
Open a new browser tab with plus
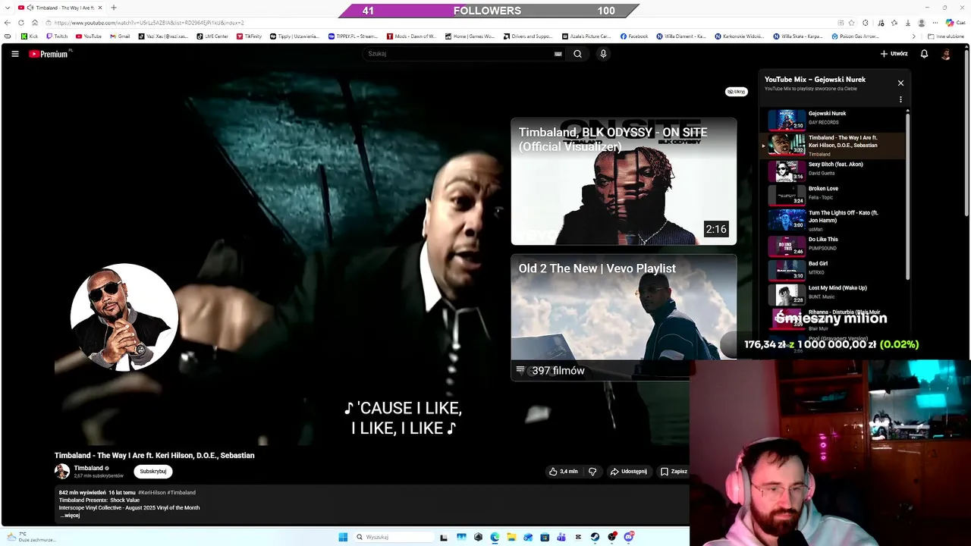114,8
